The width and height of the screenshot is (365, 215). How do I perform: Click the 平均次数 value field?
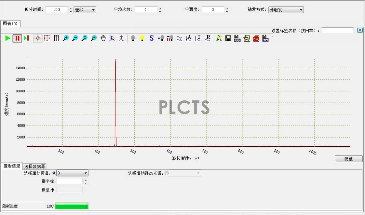click(x=146, y=10)
